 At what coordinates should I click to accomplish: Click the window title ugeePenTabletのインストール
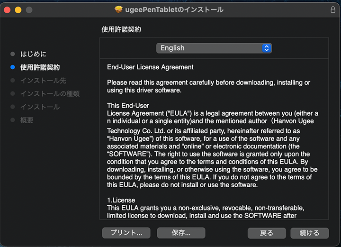pyautogui.click(x=174, y=9)
